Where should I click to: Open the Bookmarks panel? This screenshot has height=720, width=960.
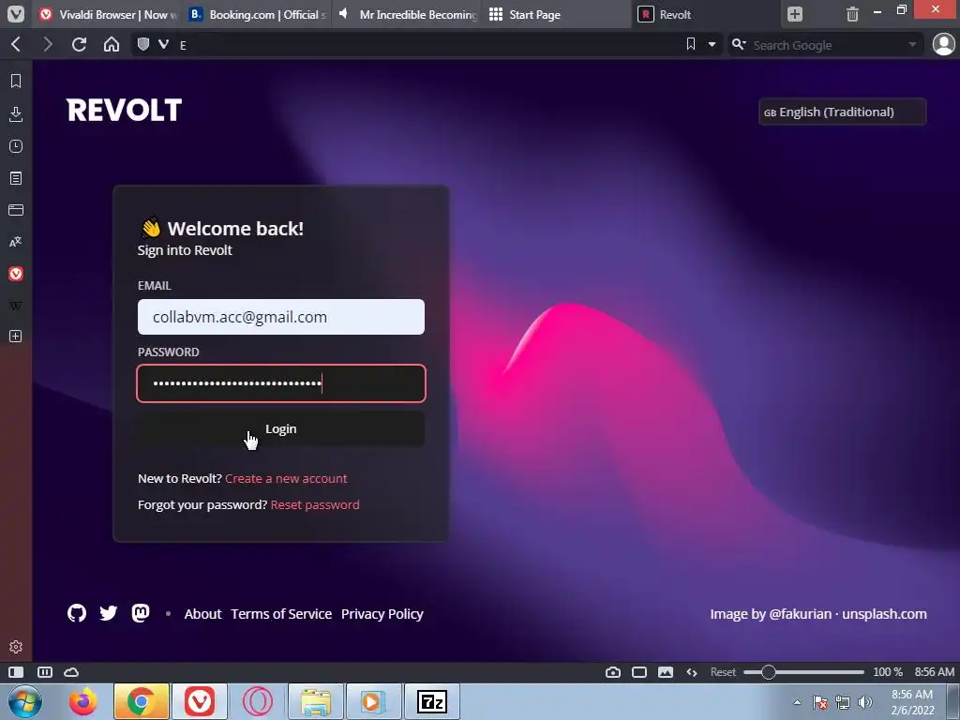[16, 81]
